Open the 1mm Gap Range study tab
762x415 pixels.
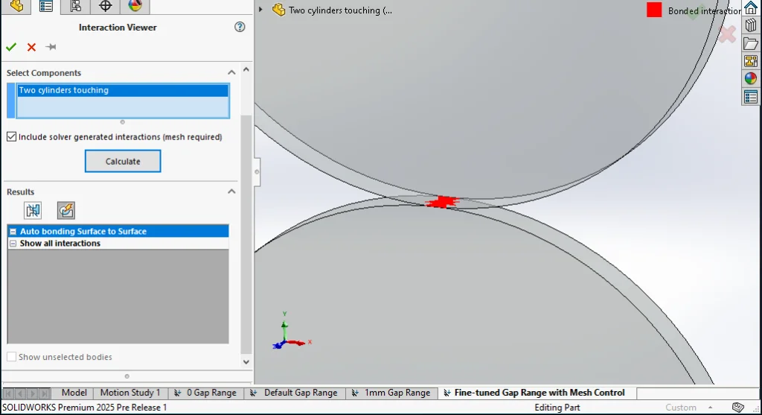pyautogui.click(x=391, y=393)
